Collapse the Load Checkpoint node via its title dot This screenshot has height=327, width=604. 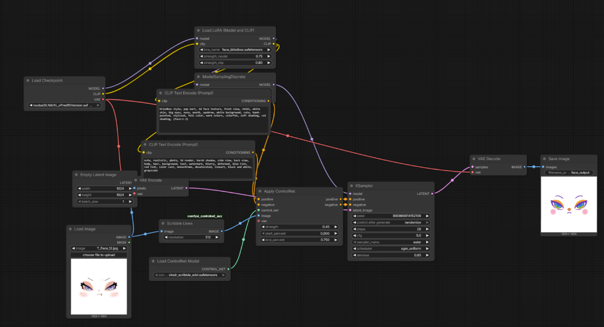(x=28, y=81)
